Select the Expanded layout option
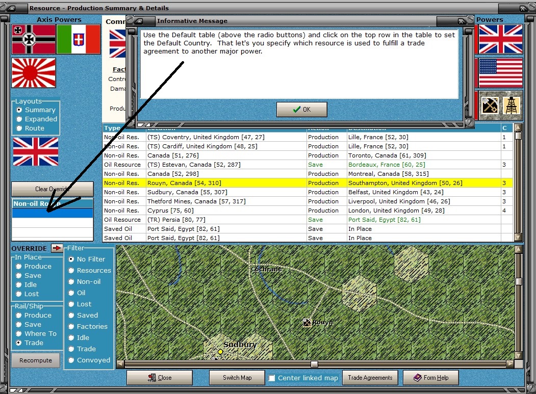536x394 pixels. (x=19, y=119)
